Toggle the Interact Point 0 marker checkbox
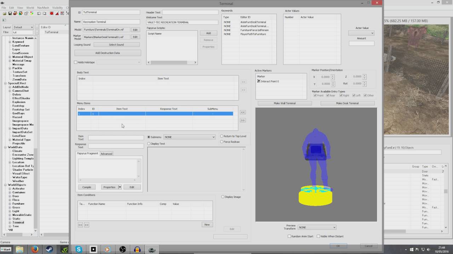This screenshot has height=254, width=453. point(259,81)
